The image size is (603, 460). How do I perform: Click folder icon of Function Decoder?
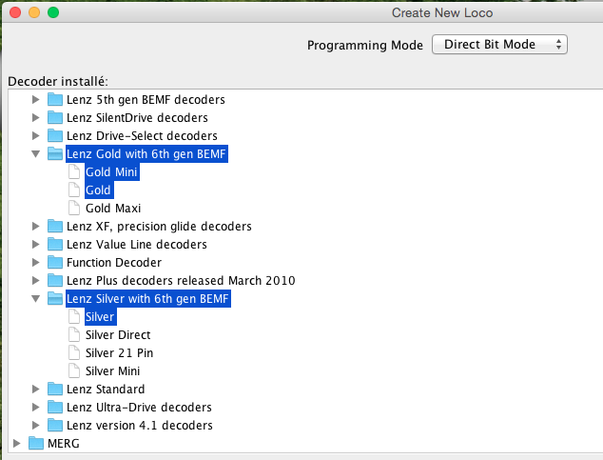[x=55, y=262]
